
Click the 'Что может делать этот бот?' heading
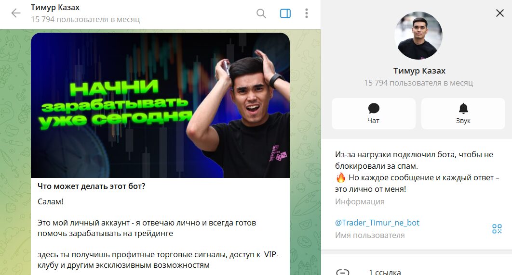tap(92, 186)
